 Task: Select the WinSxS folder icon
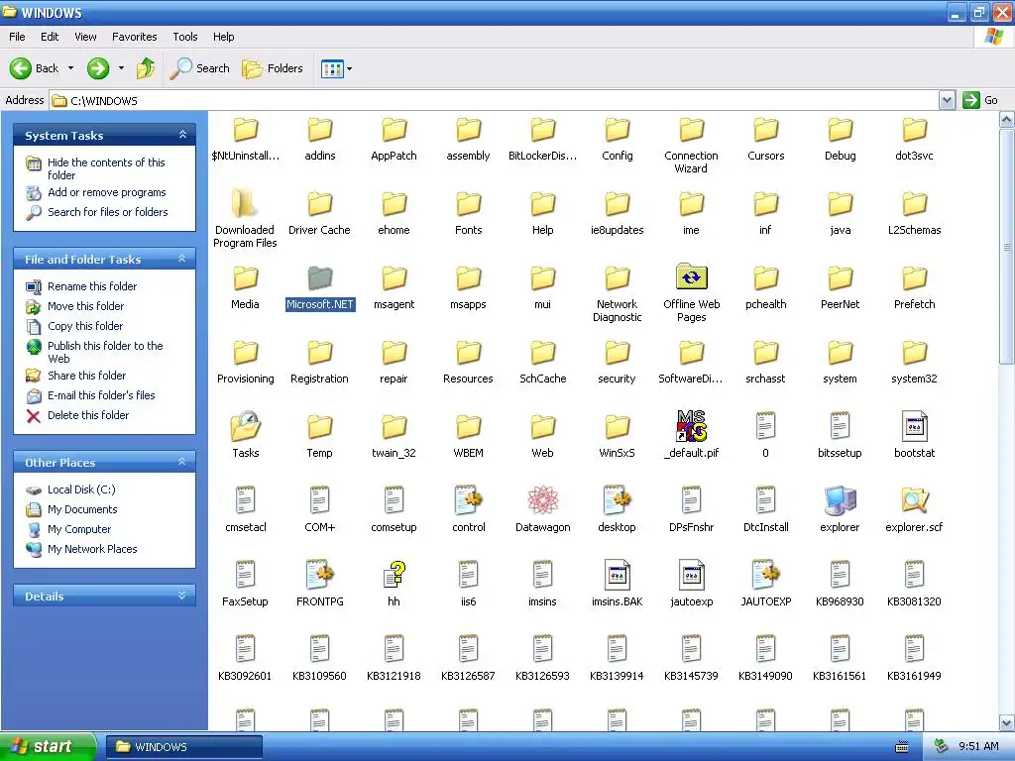tap(617, 426)
